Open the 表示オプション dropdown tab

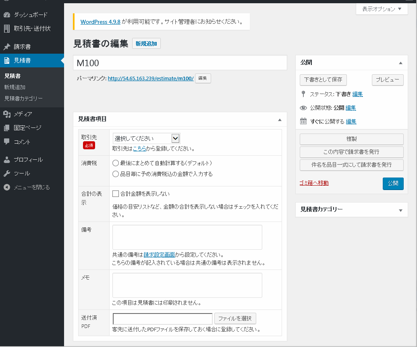(x=382, y=9)
